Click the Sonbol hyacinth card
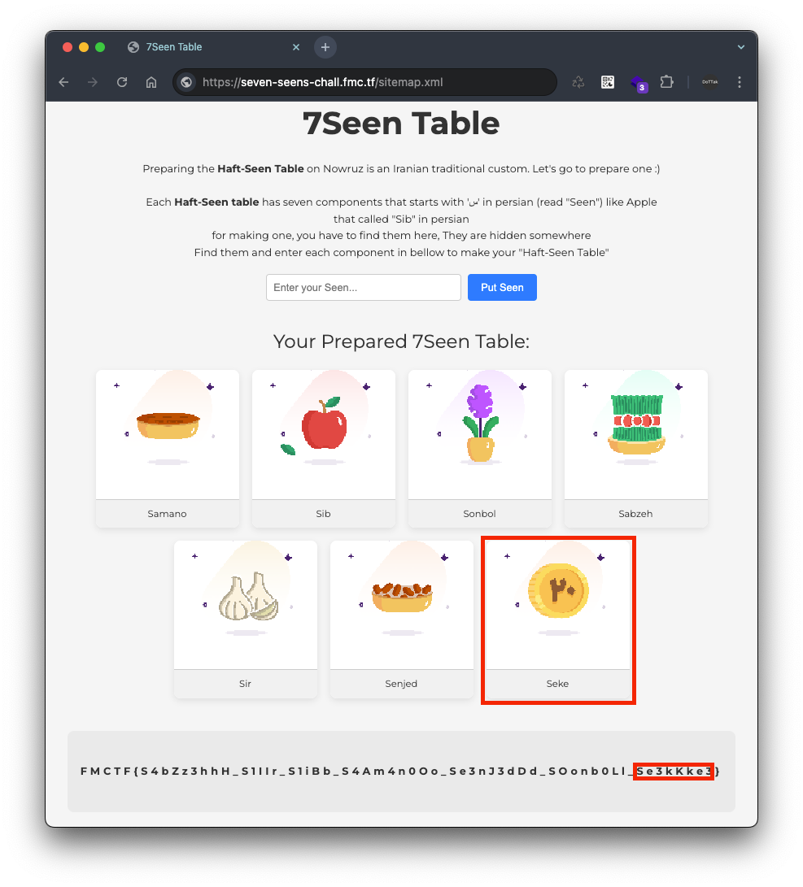The height and width of the screenshot is (887, 803). [480, 449]
